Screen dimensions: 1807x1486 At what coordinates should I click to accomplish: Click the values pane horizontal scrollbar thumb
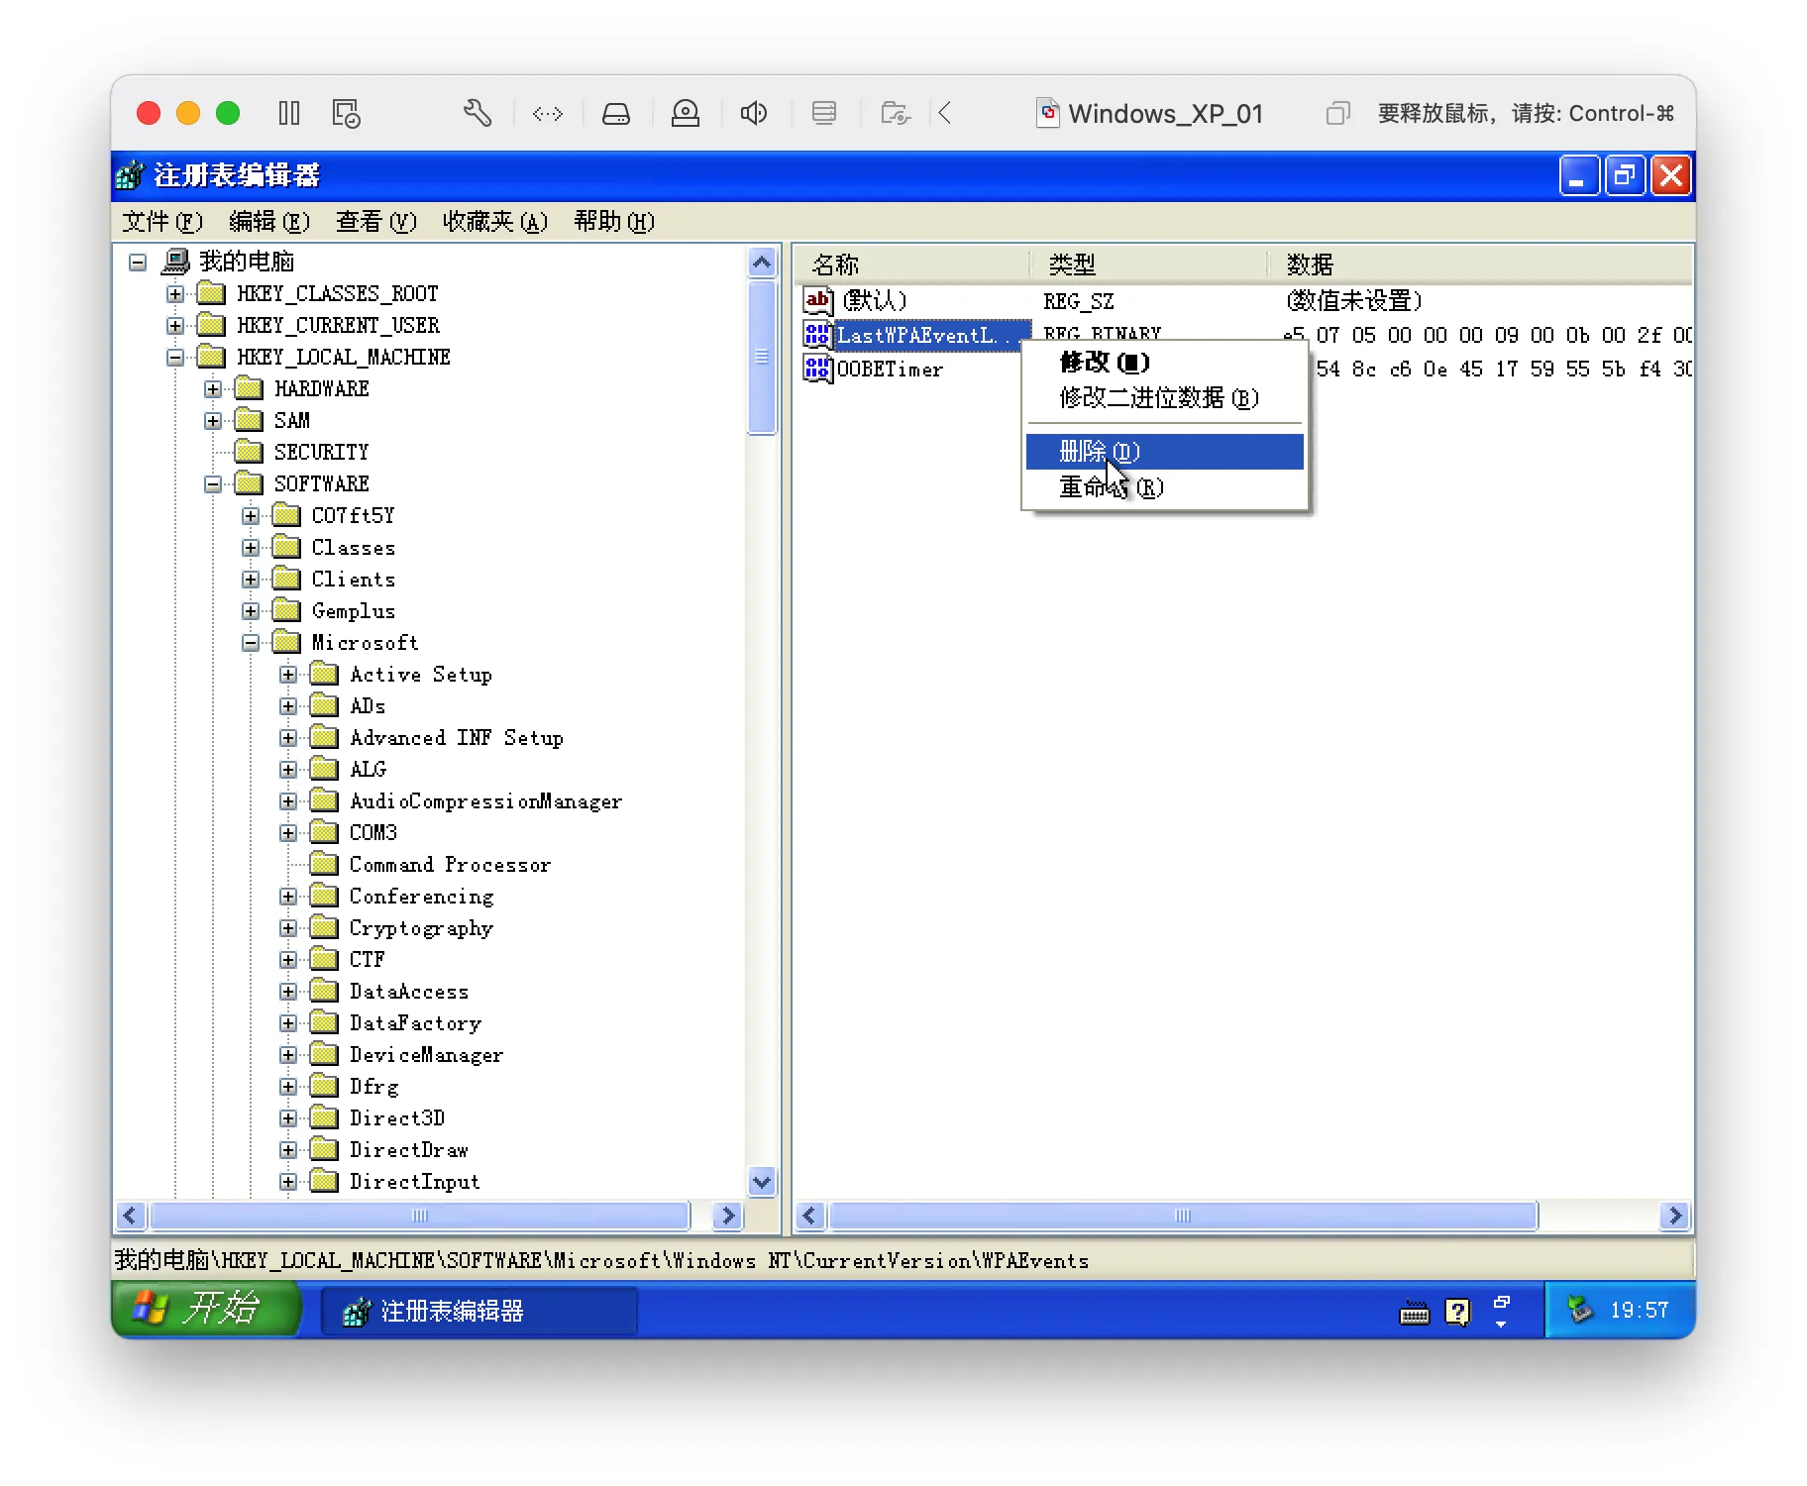(1183, 1216)
